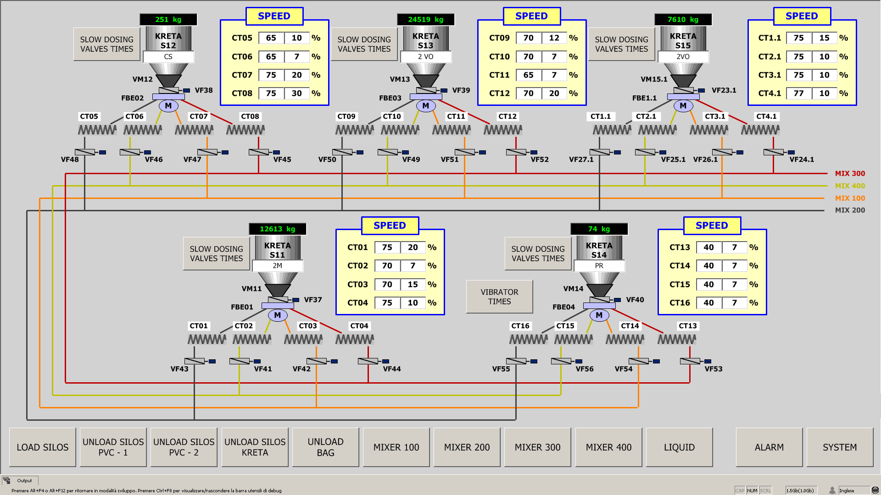This screenshot has width=881, height=495.
Task: Open the Output panel icon in status bar
Action: point(7,480)
